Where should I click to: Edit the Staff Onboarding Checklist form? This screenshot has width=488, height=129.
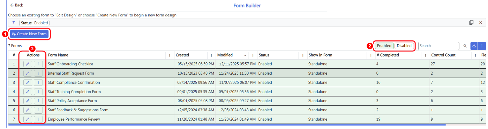(28, 64)
